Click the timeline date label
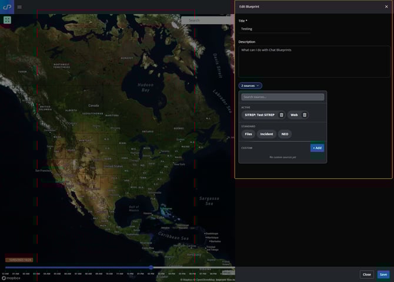The image size is (394, 282). click(x=19, y=259)
